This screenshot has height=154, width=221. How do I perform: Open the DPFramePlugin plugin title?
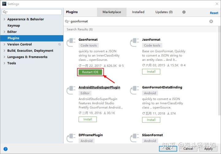click(x=91, y=135)
